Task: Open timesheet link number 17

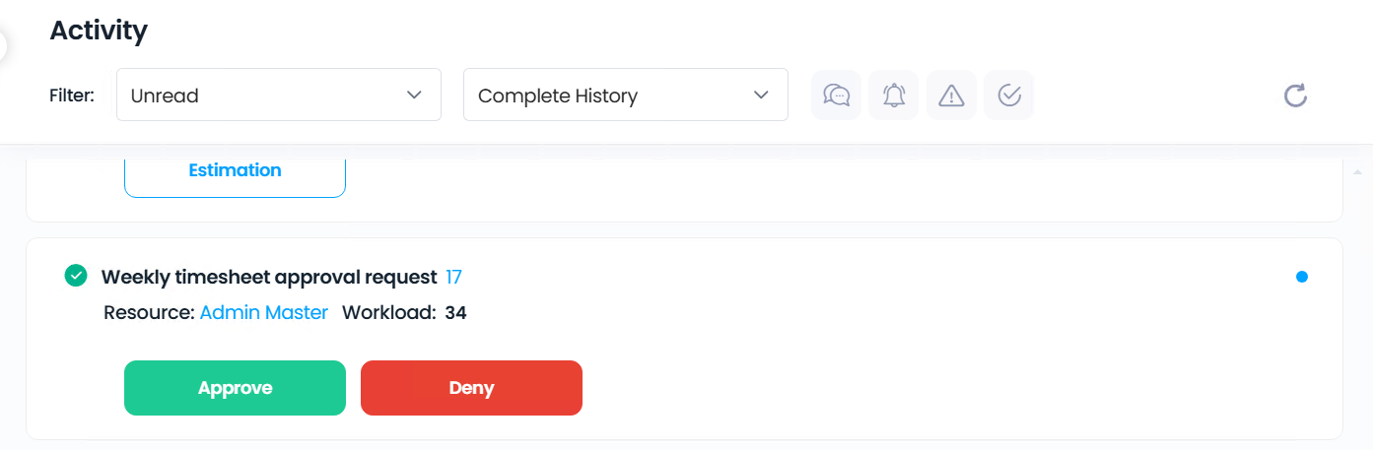Action: coord(453,278)
